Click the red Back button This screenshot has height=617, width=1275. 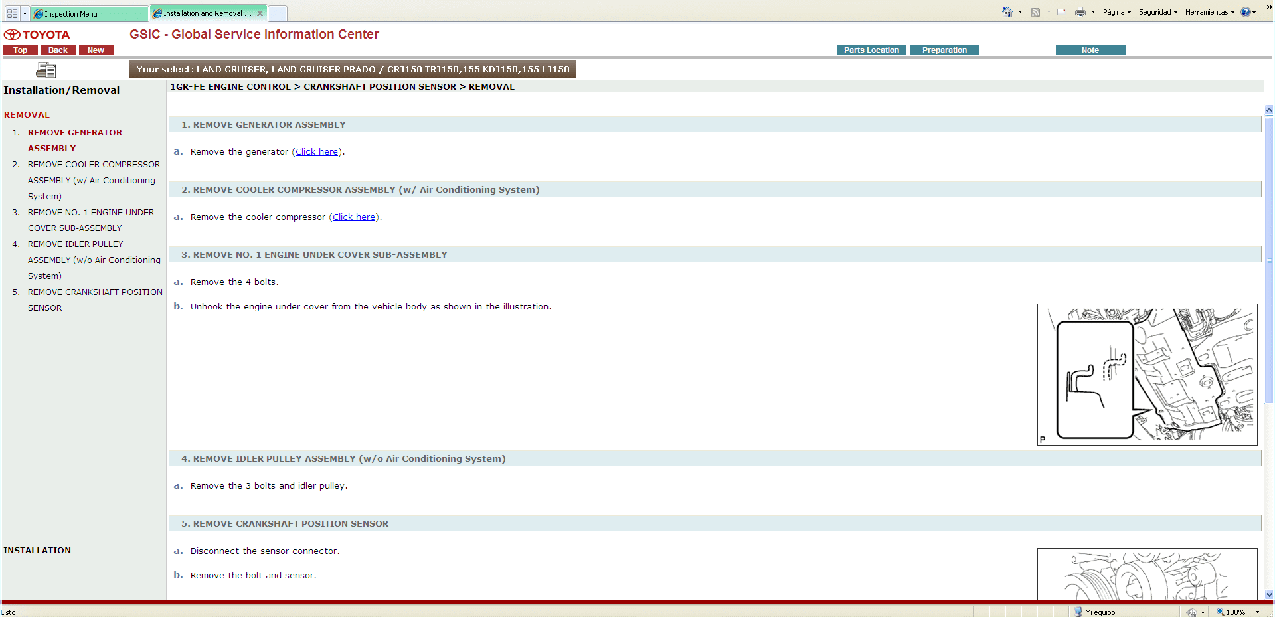(x=58, y=50)
